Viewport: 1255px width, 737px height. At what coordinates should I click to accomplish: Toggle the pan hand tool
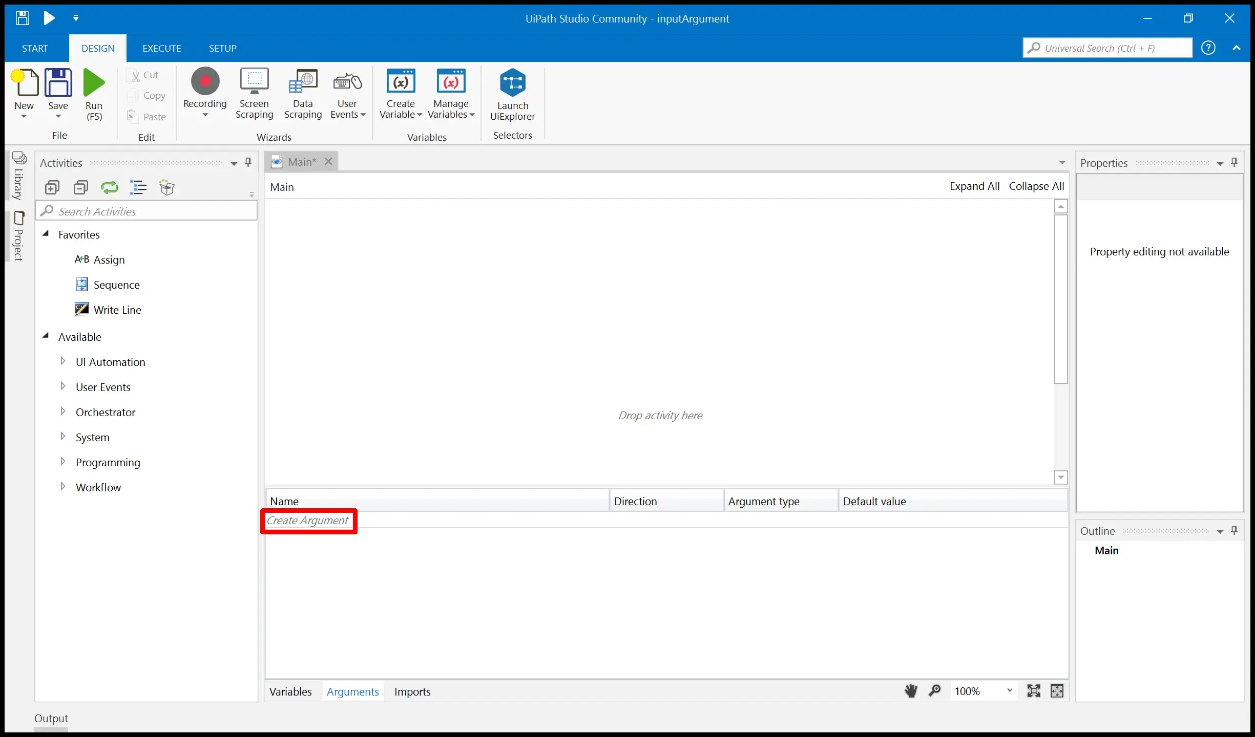click(911, 691)
